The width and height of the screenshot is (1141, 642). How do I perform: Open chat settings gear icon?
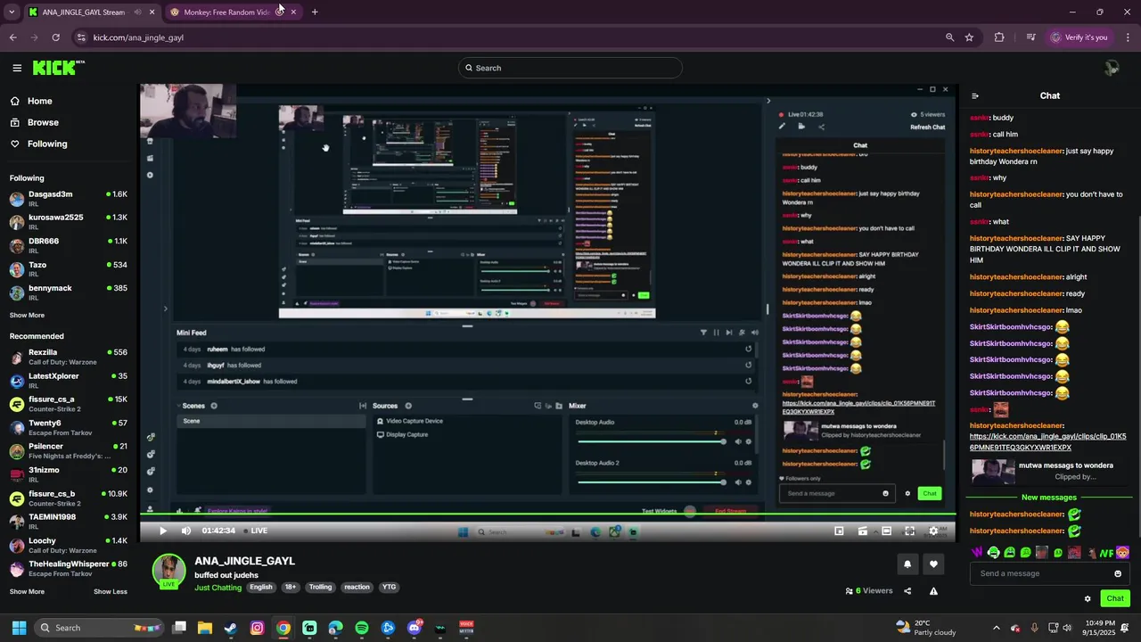point(1088,598)
